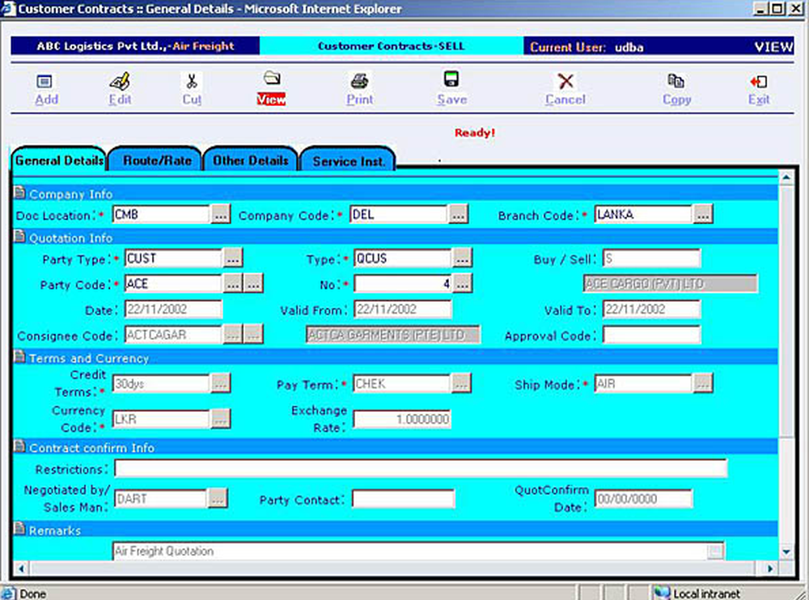Screen dimensions: 809x600
Task: Click the scroll down arrow on form scrollbar
Action: point(786,551)
